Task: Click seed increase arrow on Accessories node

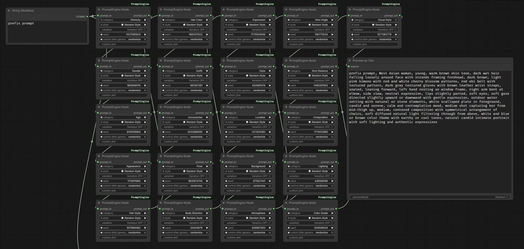Action: tap(209, 132)
